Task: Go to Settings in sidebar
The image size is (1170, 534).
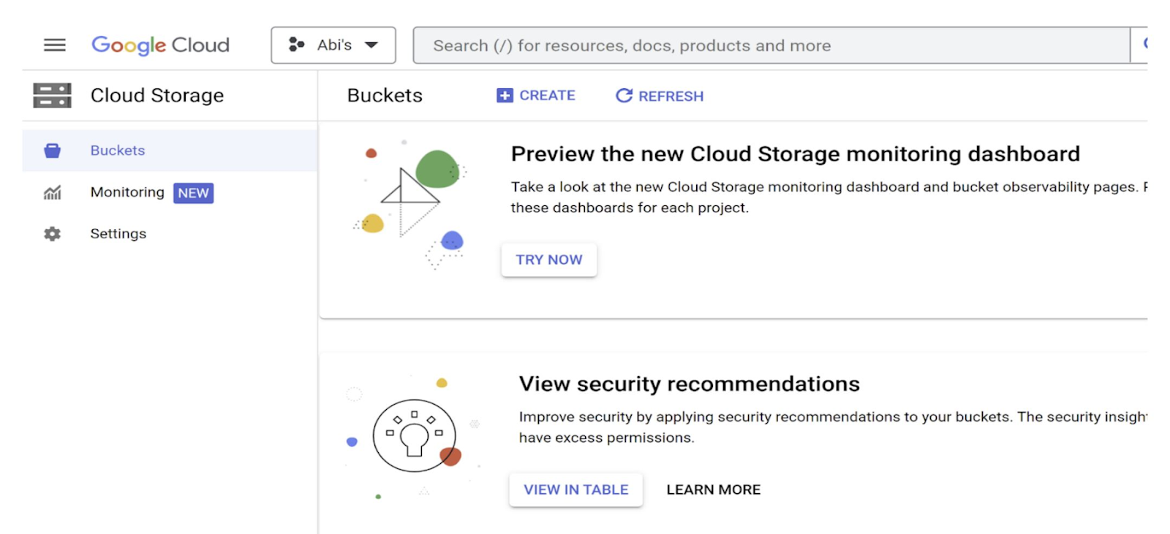Action: [x=118, y=234]
